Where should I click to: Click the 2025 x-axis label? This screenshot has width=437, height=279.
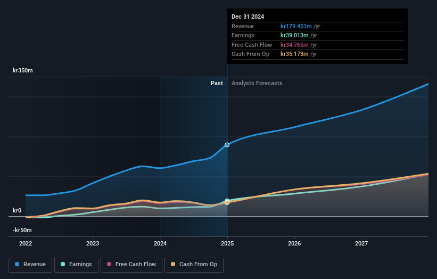[x=227, y=243]
